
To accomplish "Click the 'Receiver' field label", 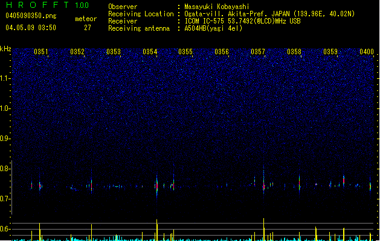I will click(123, 21).
